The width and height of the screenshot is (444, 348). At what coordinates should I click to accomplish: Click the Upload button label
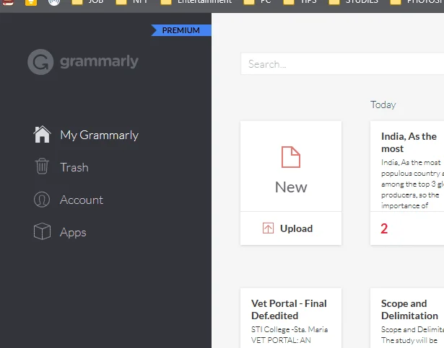(x=296, y=228)
